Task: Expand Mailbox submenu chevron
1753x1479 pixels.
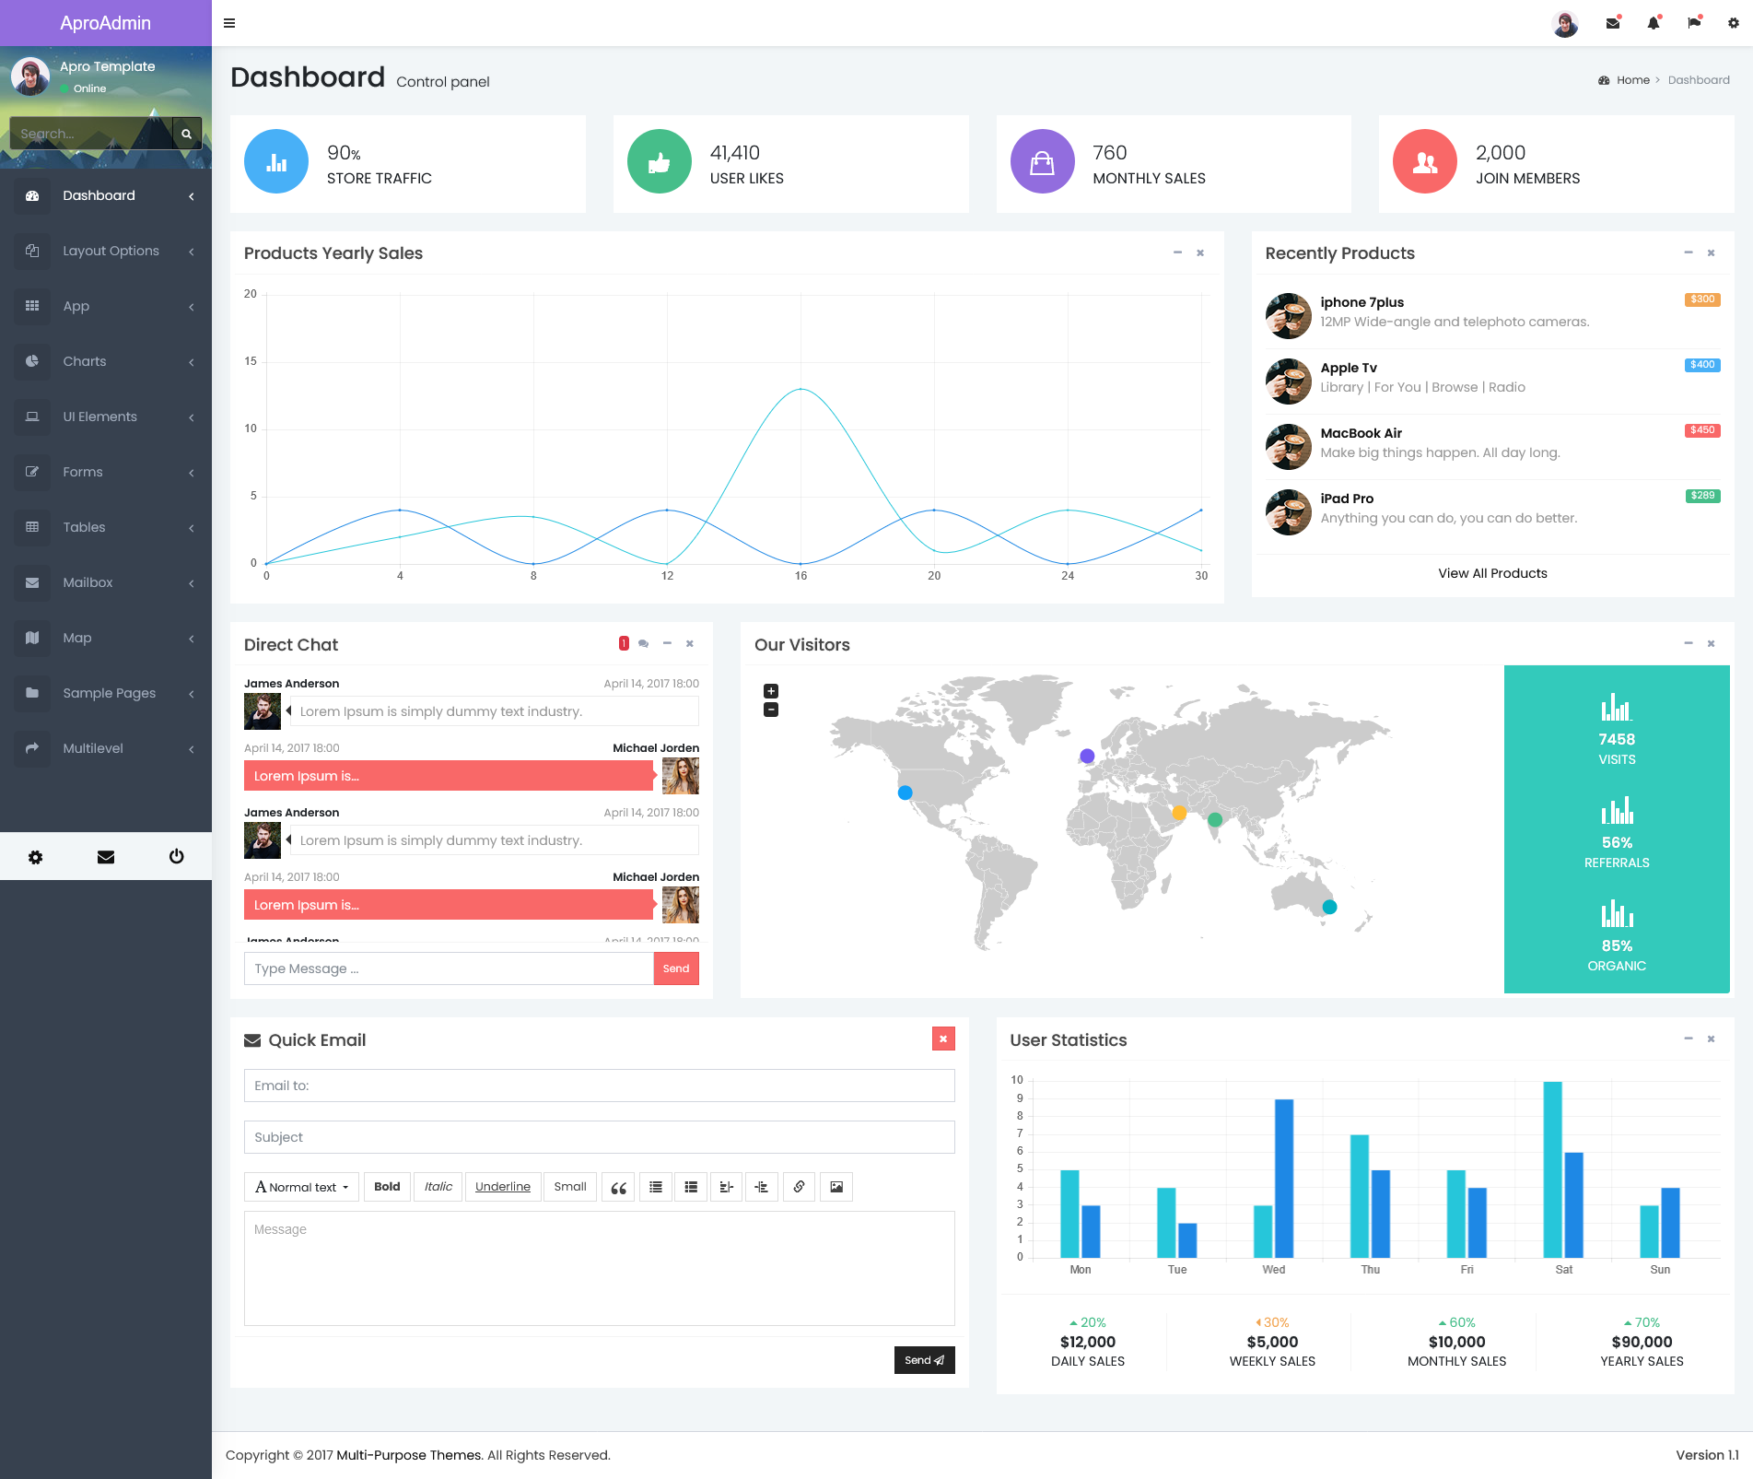Action: pyautogui.click(x=191, y=583)
